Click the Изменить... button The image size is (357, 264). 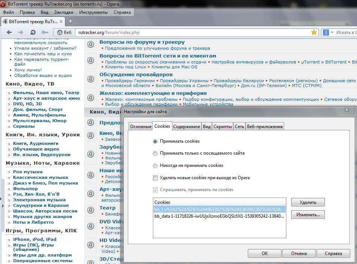308,215
